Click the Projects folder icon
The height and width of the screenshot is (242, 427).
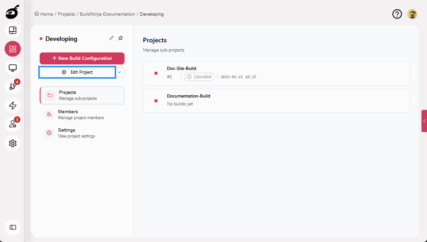[50, 95]
